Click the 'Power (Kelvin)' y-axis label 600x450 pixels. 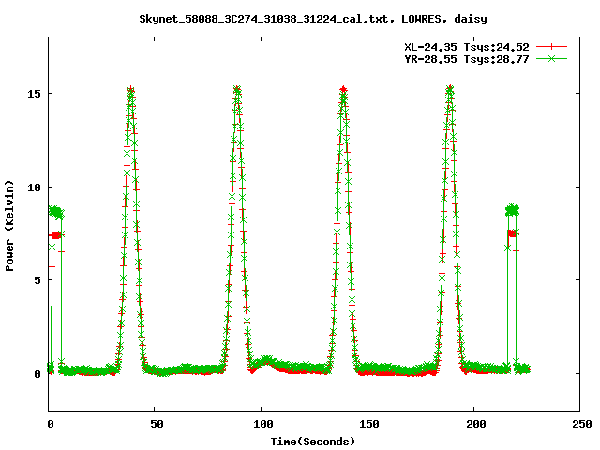(x=9, y=226)
